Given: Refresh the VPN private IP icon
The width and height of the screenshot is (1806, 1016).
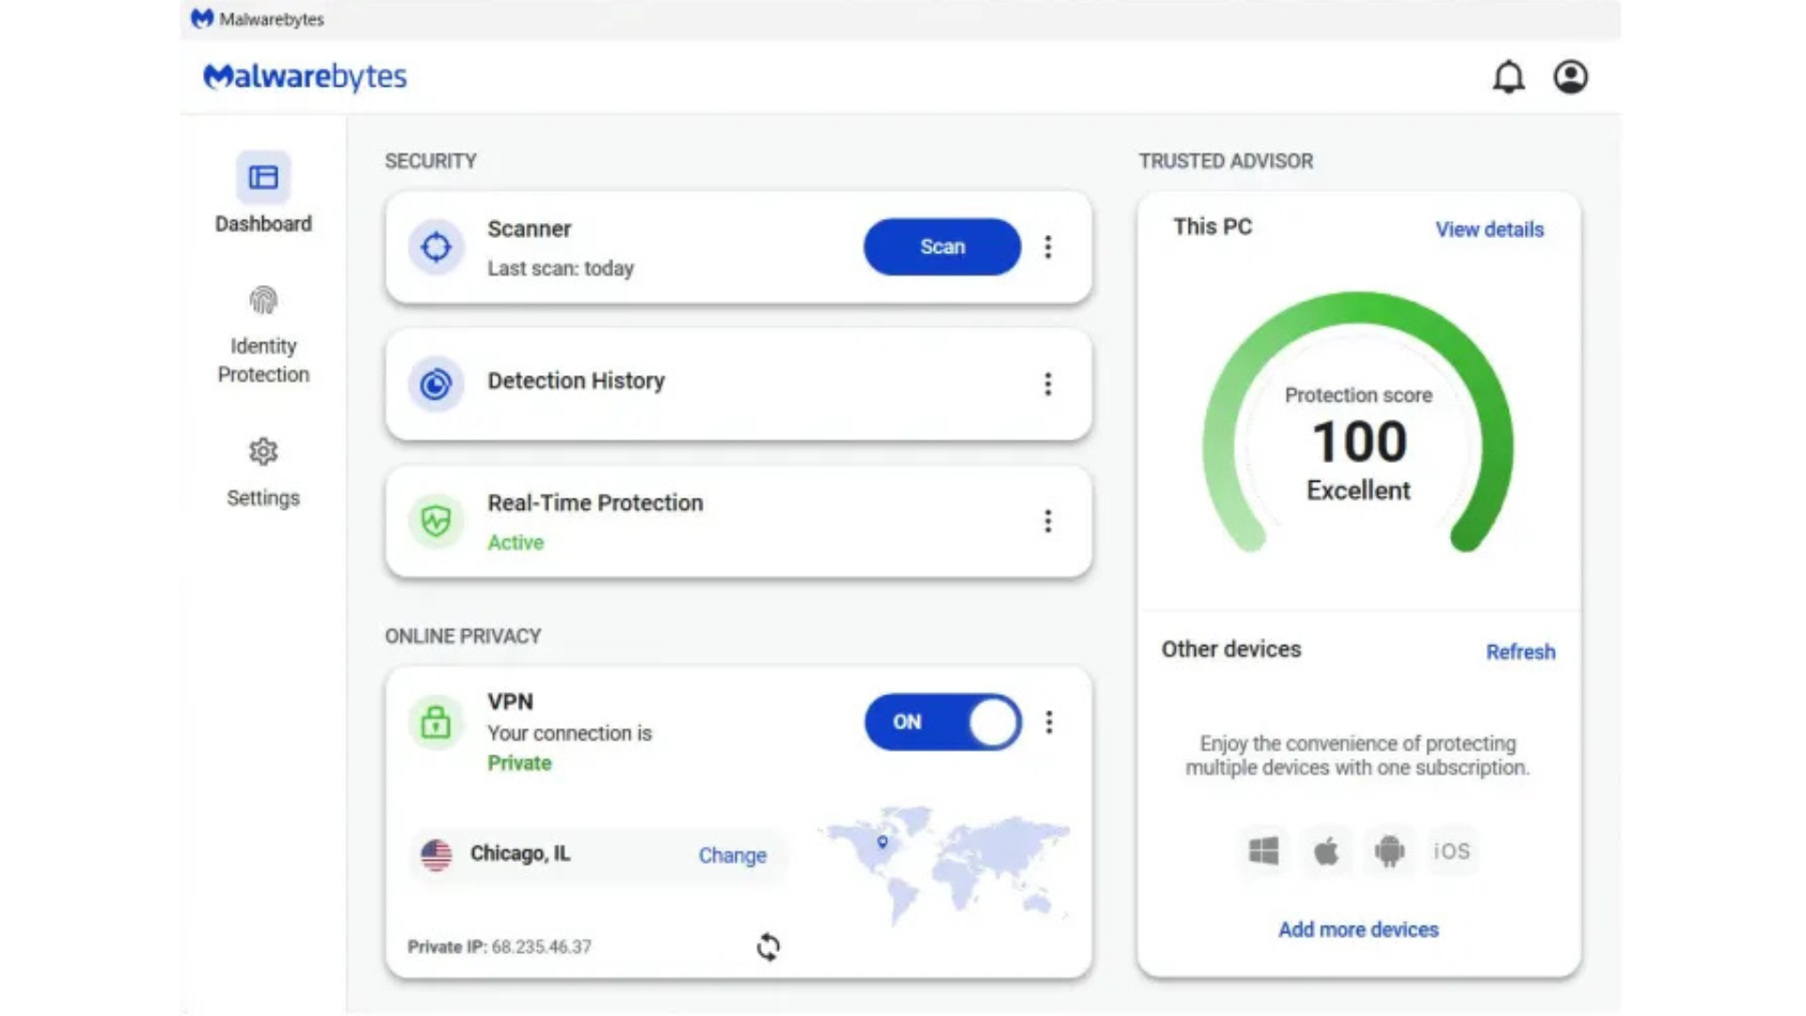Looking at the screenshot, I should (x=768, y=946).
